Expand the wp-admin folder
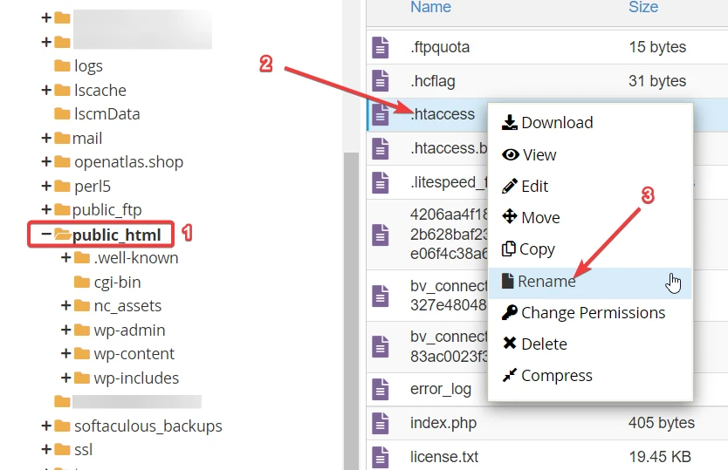The height and width of the screenshot is (470, 728). (x=66, y=330)
